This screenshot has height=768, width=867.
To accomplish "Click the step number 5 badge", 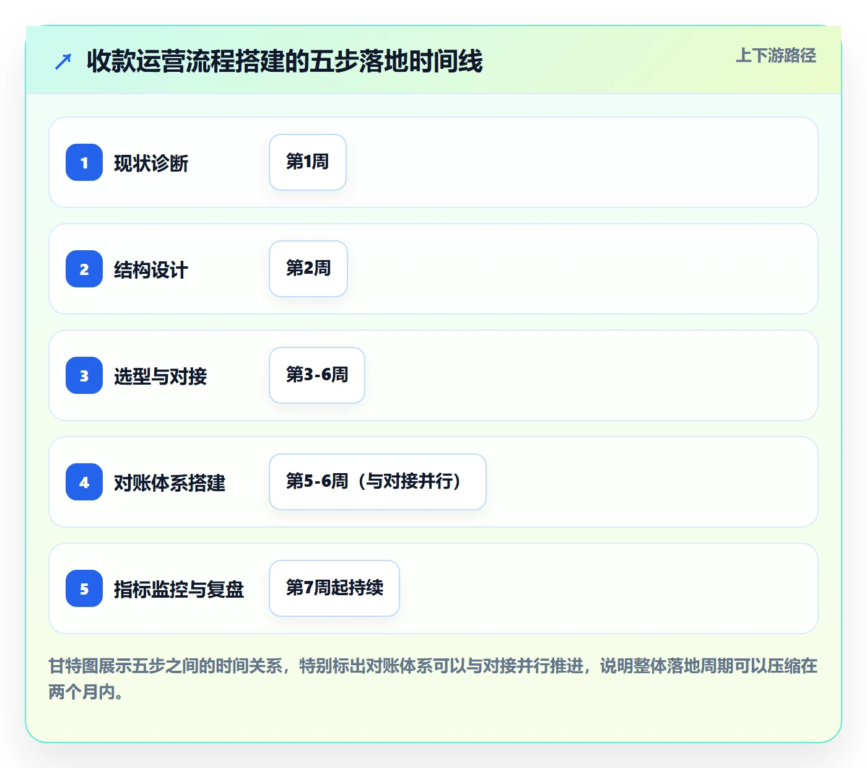I will pos(84,588).
